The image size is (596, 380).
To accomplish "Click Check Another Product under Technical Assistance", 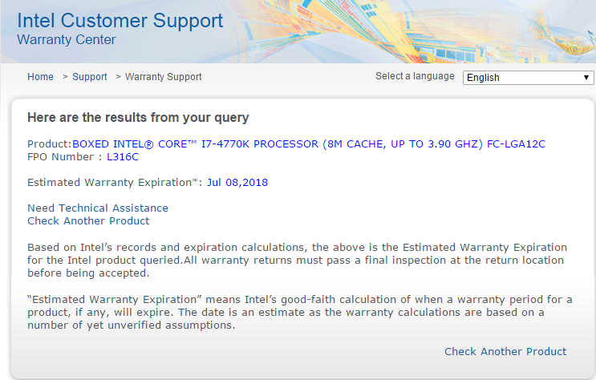I will pos(88,220).
